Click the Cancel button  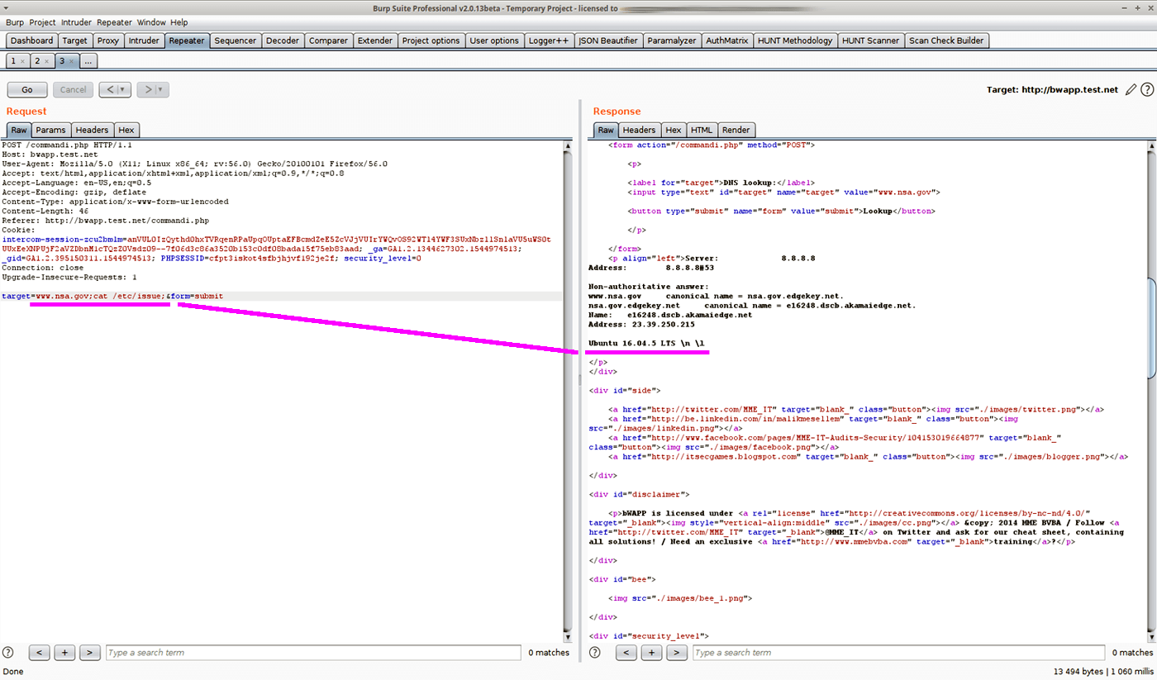(73, 89)
